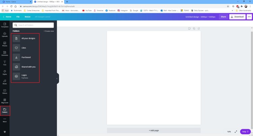Click Add page below the canvas
Image resolution: width=253 pixels, height=136 pixels.
coord(154,130)
